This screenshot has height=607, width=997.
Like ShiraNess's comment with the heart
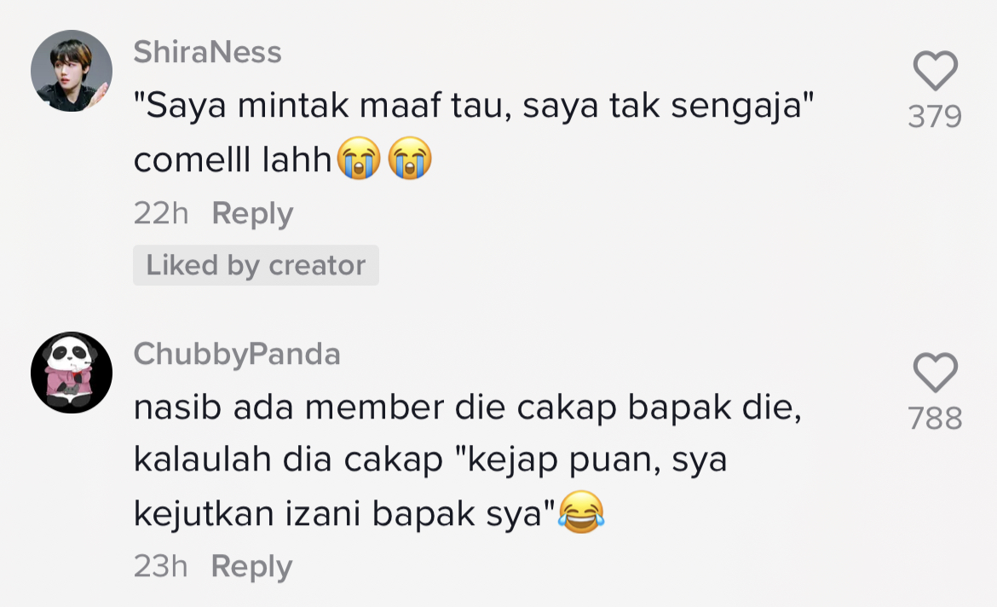pos(935,71)
